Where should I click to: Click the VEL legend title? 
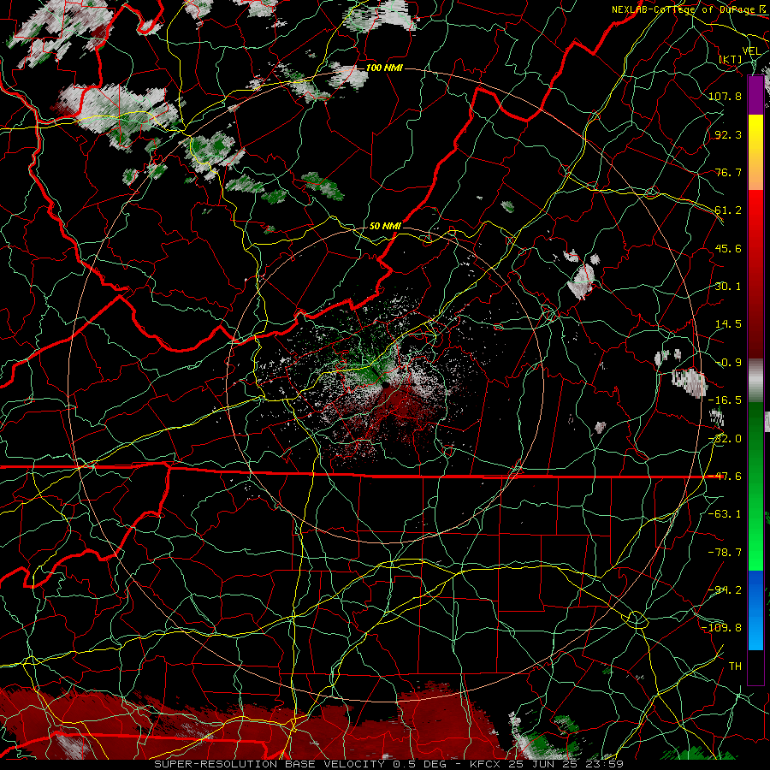(x=751, y=51)
